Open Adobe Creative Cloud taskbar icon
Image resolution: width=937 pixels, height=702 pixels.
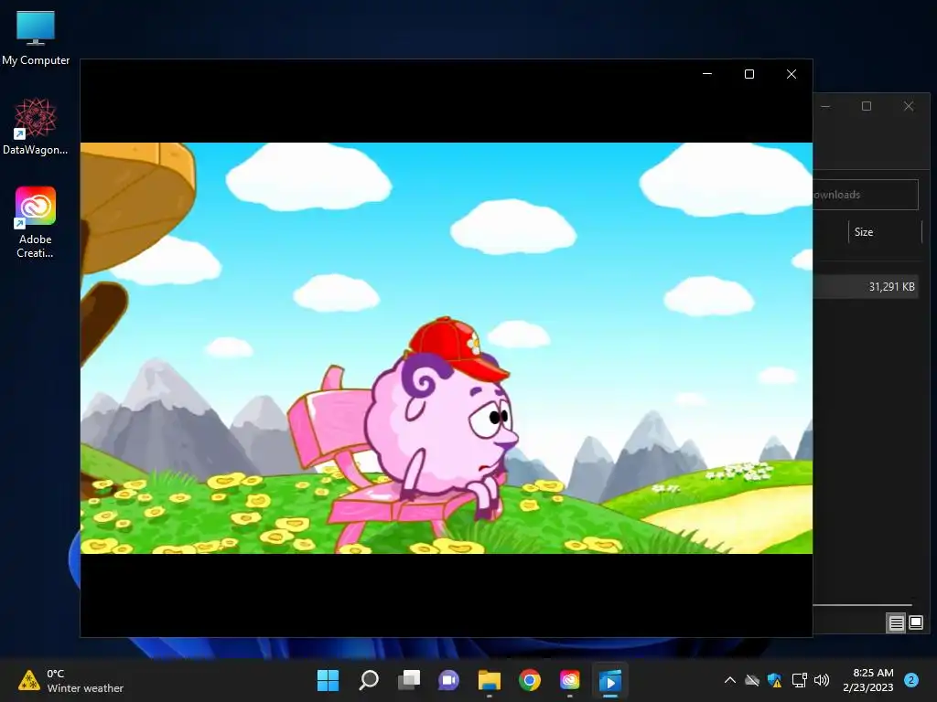[569, 680]
